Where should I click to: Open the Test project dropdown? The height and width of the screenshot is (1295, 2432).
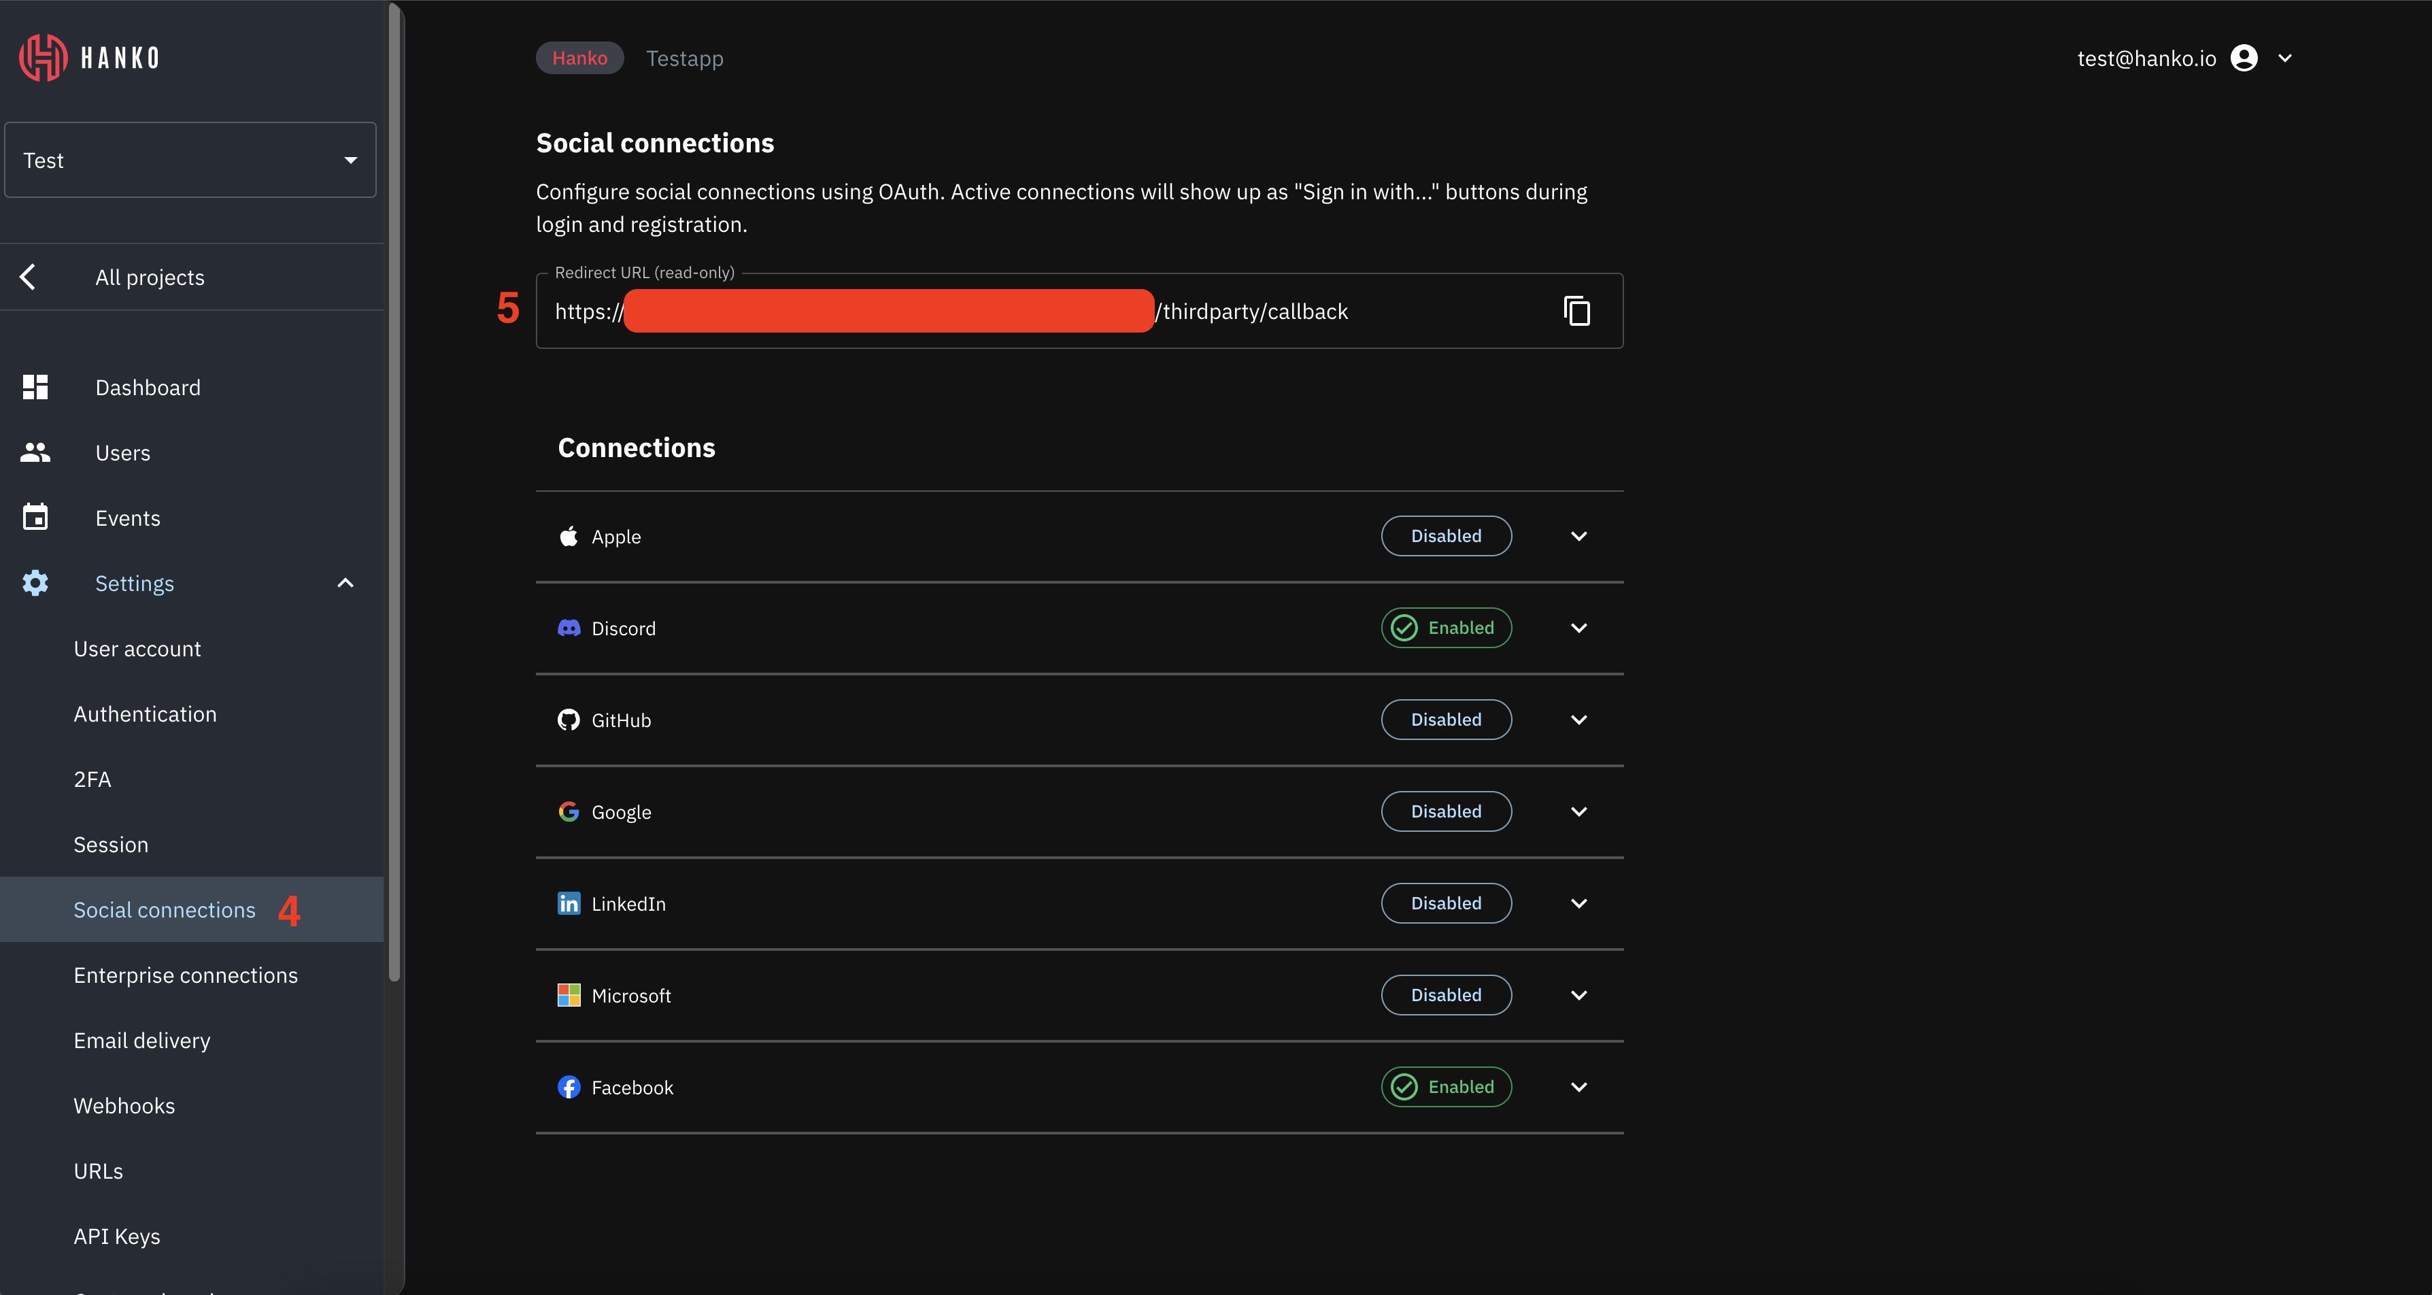tap(190, 161)
